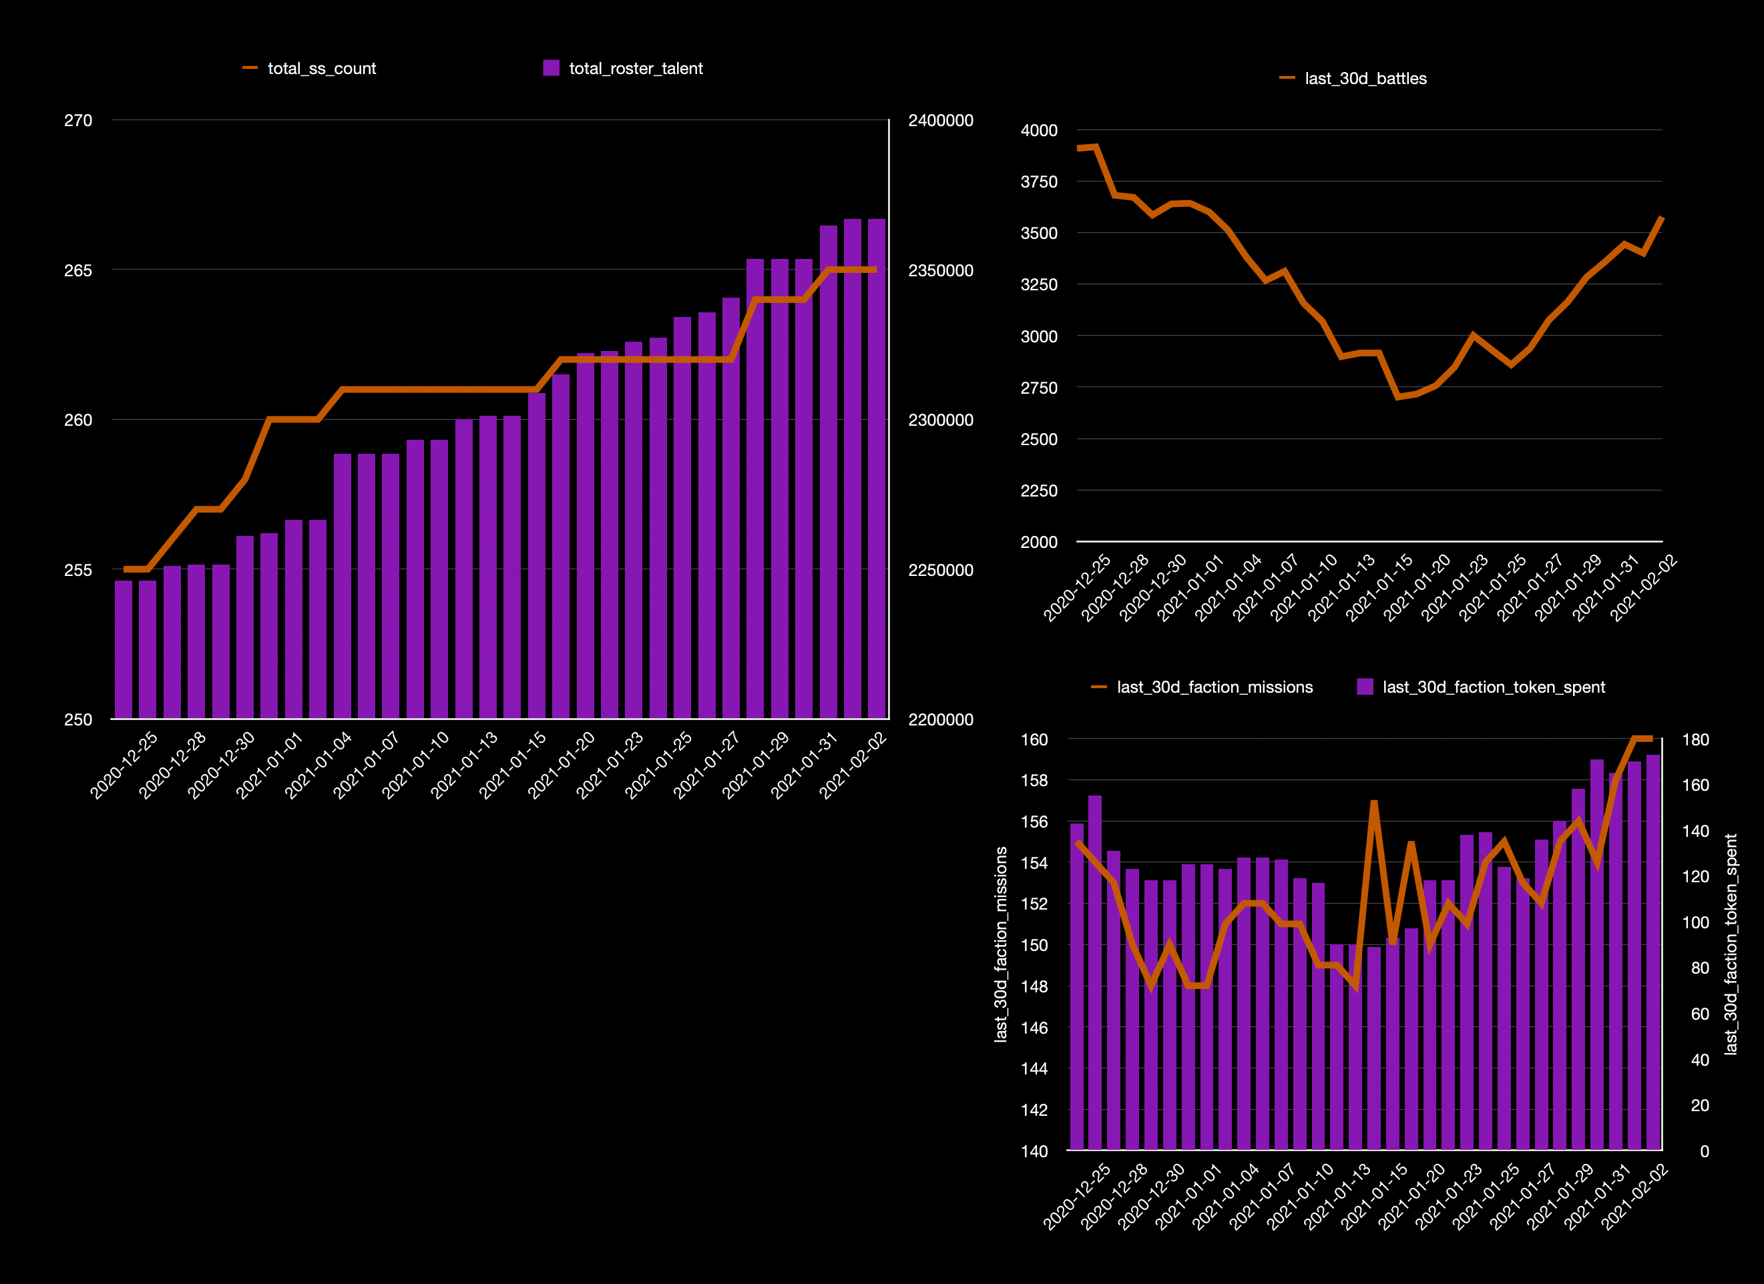Viewport: 1764px width, 1284px height.
Task: Click the 154 faction missions axis tick
Action: tap(1034, 863)
